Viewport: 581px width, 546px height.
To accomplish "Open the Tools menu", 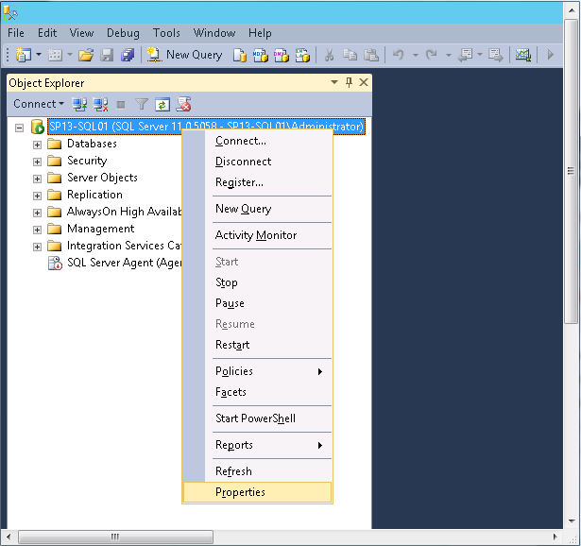I will (x=166, y=33).
